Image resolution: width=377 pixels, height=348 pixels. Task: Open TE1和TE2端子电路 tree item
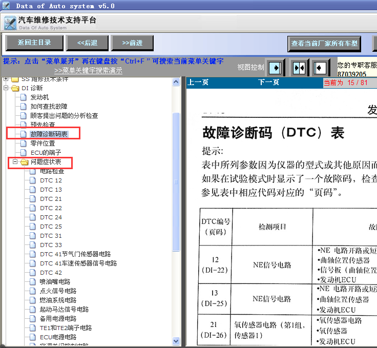[66, 328]
